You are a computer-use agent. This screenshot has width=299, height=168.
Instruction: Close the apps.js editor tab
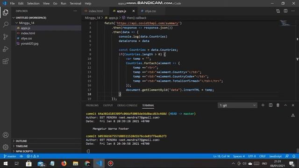[x=134, y=11]
